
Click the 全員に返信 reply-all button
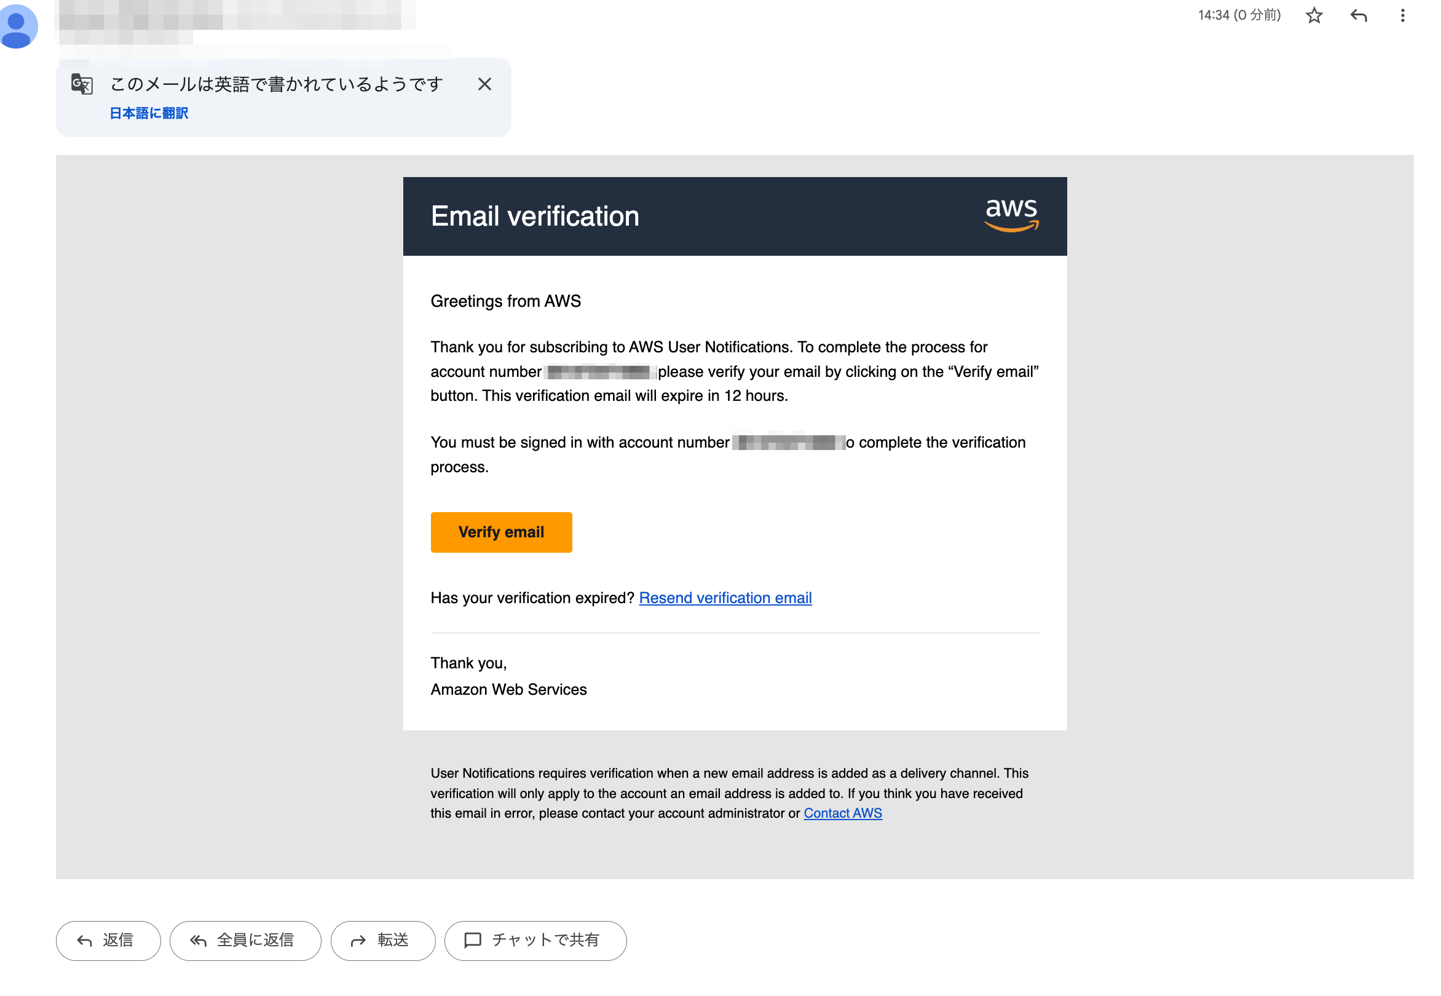245,941
